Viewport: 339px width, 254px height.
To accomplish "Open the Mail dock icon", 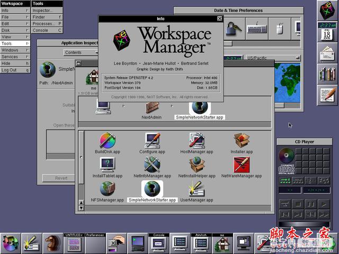I will pos(327,53).
